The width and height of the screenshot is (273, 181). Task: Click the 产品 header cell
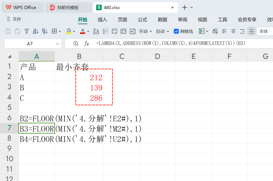click(x=37, y=67)
